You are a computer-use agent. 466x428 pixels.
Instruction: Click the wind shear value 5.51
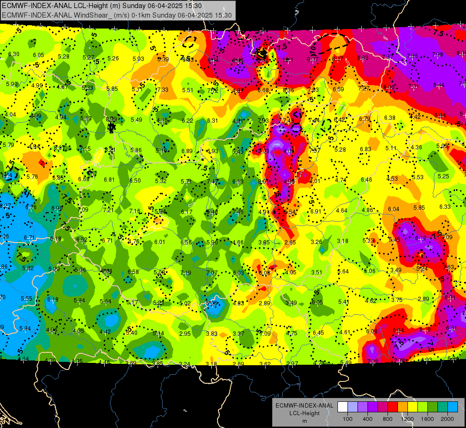coord(188,90)
